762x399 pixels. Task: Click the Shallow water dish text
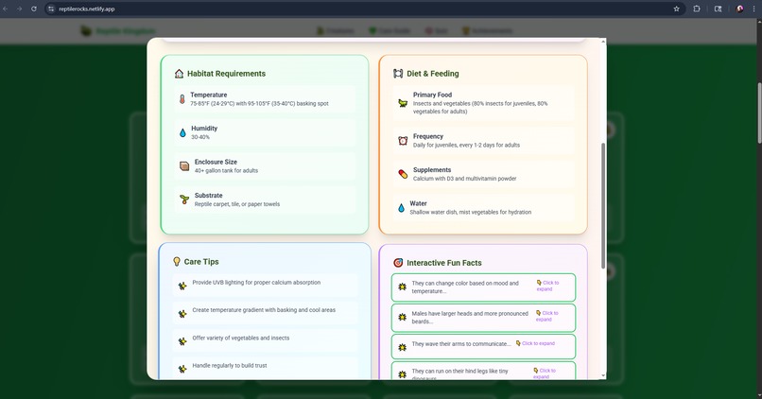pyautogui.click(x=471, y=212)
